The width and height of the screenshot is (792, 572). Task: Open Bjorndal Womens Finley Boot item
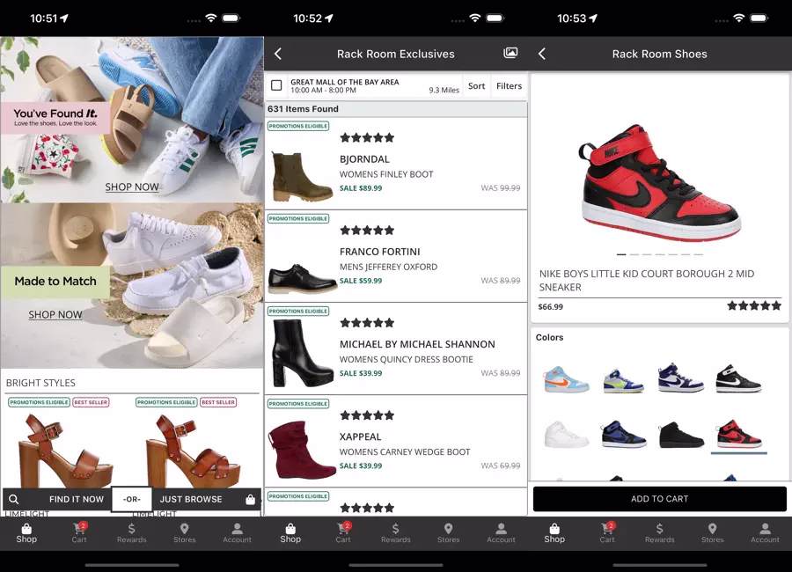pyautogui.click(x=396, y=163)
